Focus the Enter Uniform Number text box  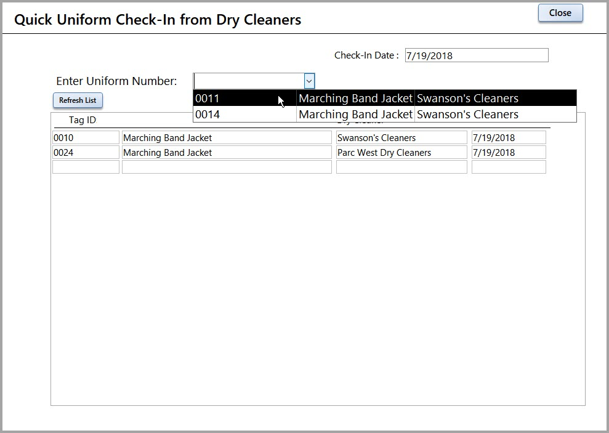pyautogui.click(x=249, y=81)
